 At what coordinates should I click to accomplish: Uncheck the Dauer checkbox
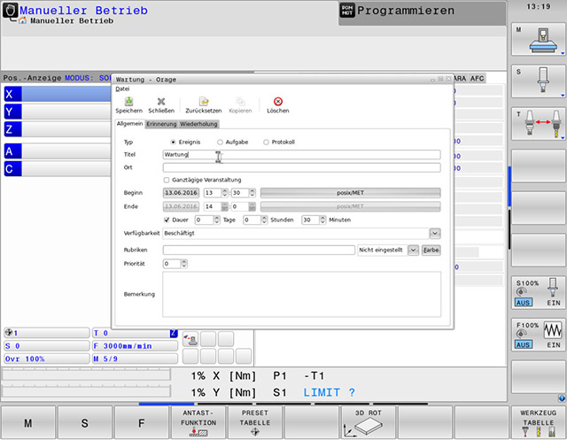pyautogui.click(x=167, y=220)
